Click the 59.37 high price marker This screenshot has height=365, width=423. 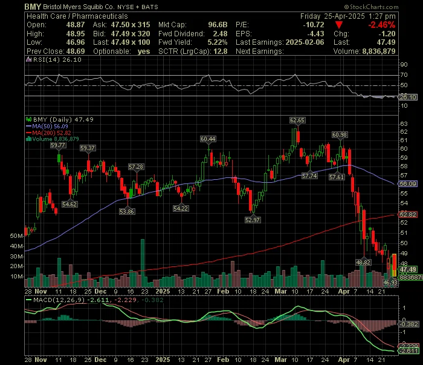pos(88,148)
